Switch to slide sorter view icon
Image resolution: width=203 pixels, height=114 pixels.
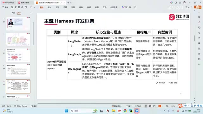pyautogui.click(x=150, y=106)
